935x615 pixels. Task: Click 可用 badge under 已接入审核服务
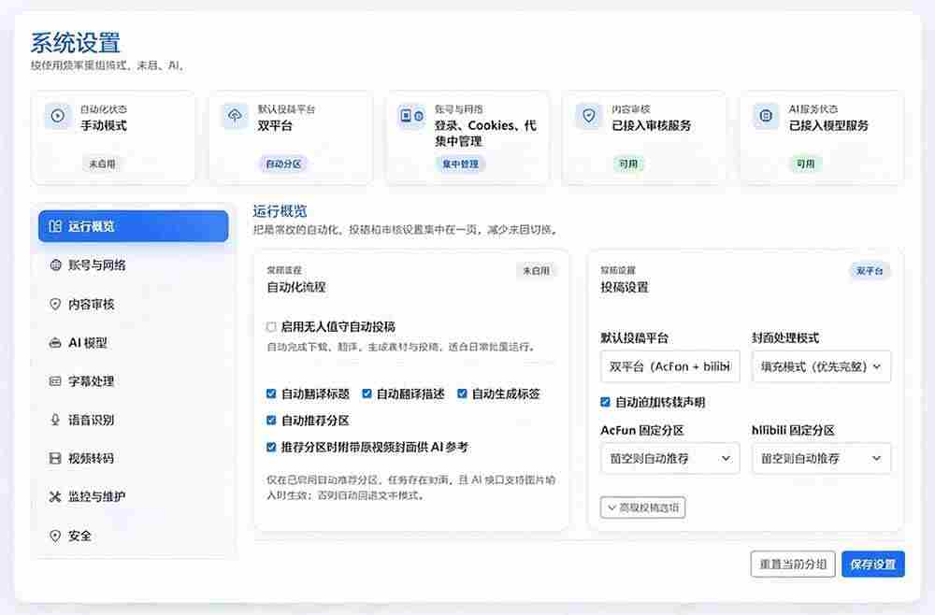coord(628,164)
